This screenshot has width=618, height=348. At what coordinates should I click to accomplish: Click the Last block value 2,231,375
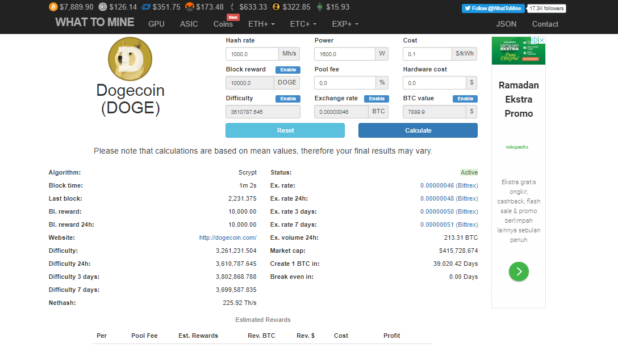click(243, 198)
